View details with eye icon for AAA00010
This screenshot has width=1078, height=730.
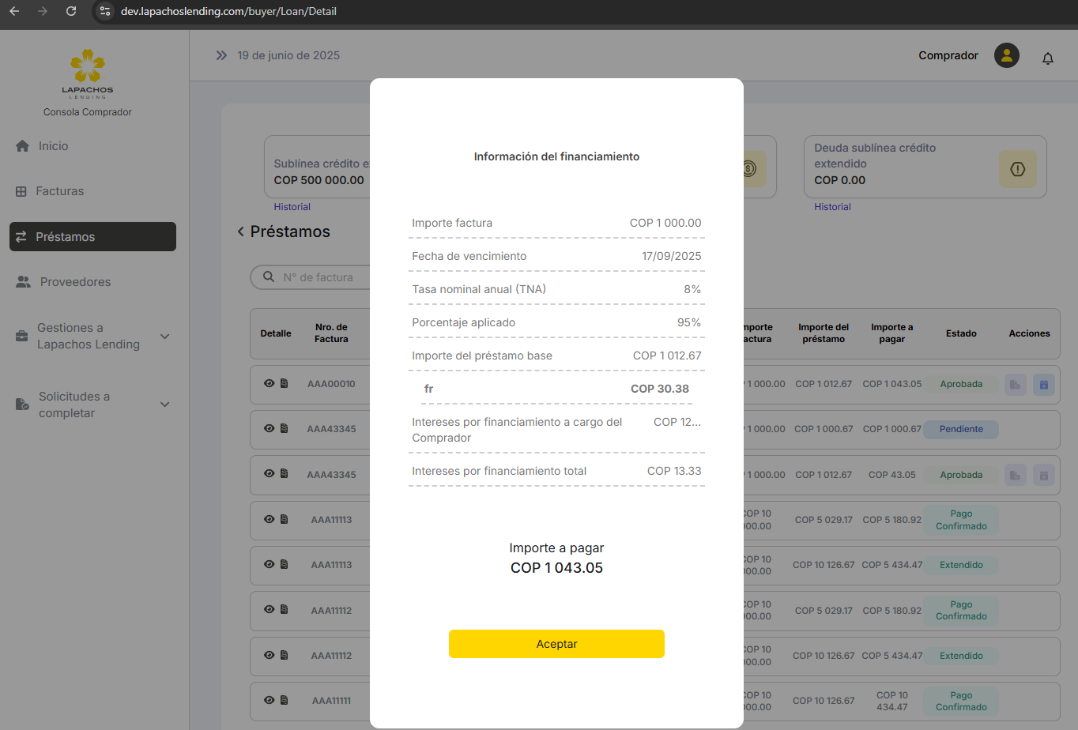[269, 384]
